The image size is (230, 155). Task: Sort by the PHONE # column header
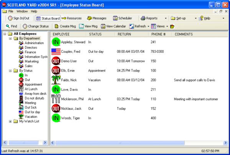click(160, 34)
